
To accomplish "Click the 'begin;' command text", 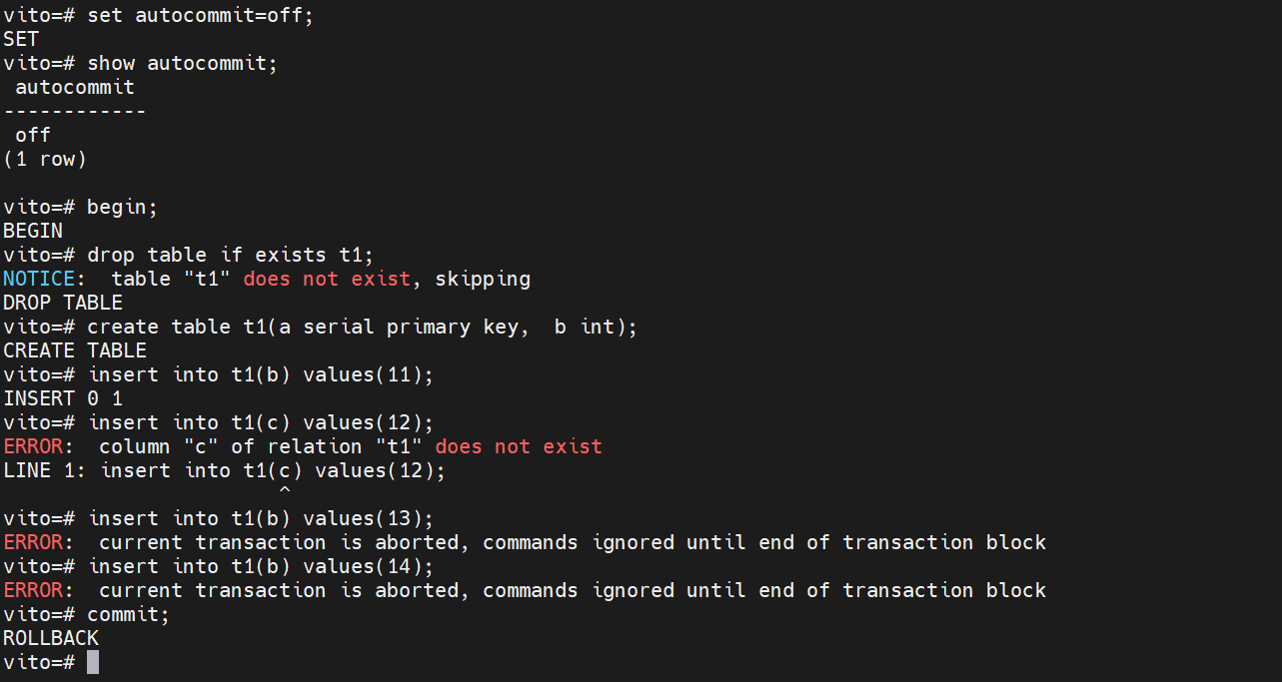I will click(x=122, y=208).
